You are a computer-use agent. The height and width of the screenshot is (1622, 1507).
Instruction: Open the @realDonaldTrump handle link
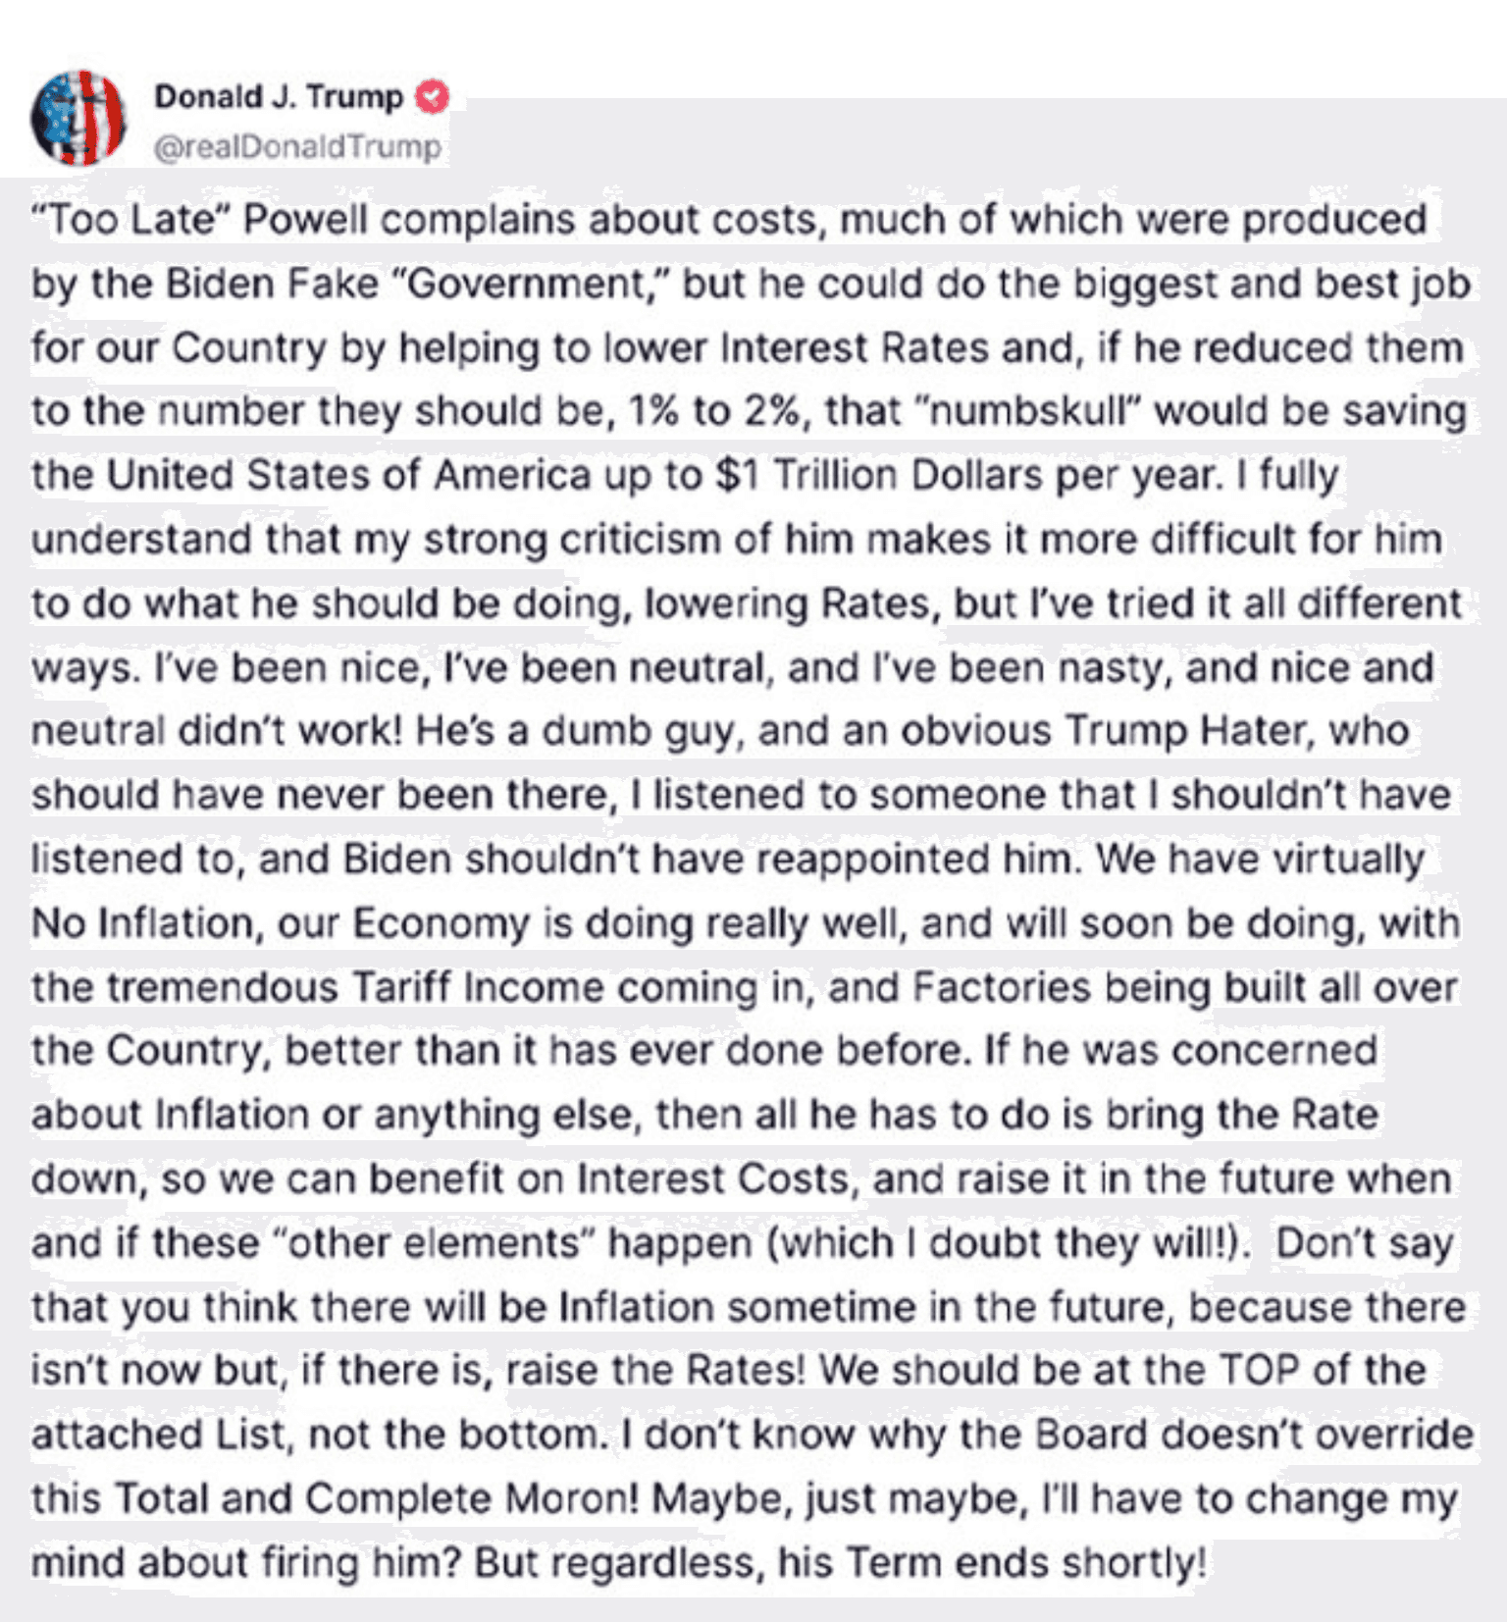(x=297, y=147)
